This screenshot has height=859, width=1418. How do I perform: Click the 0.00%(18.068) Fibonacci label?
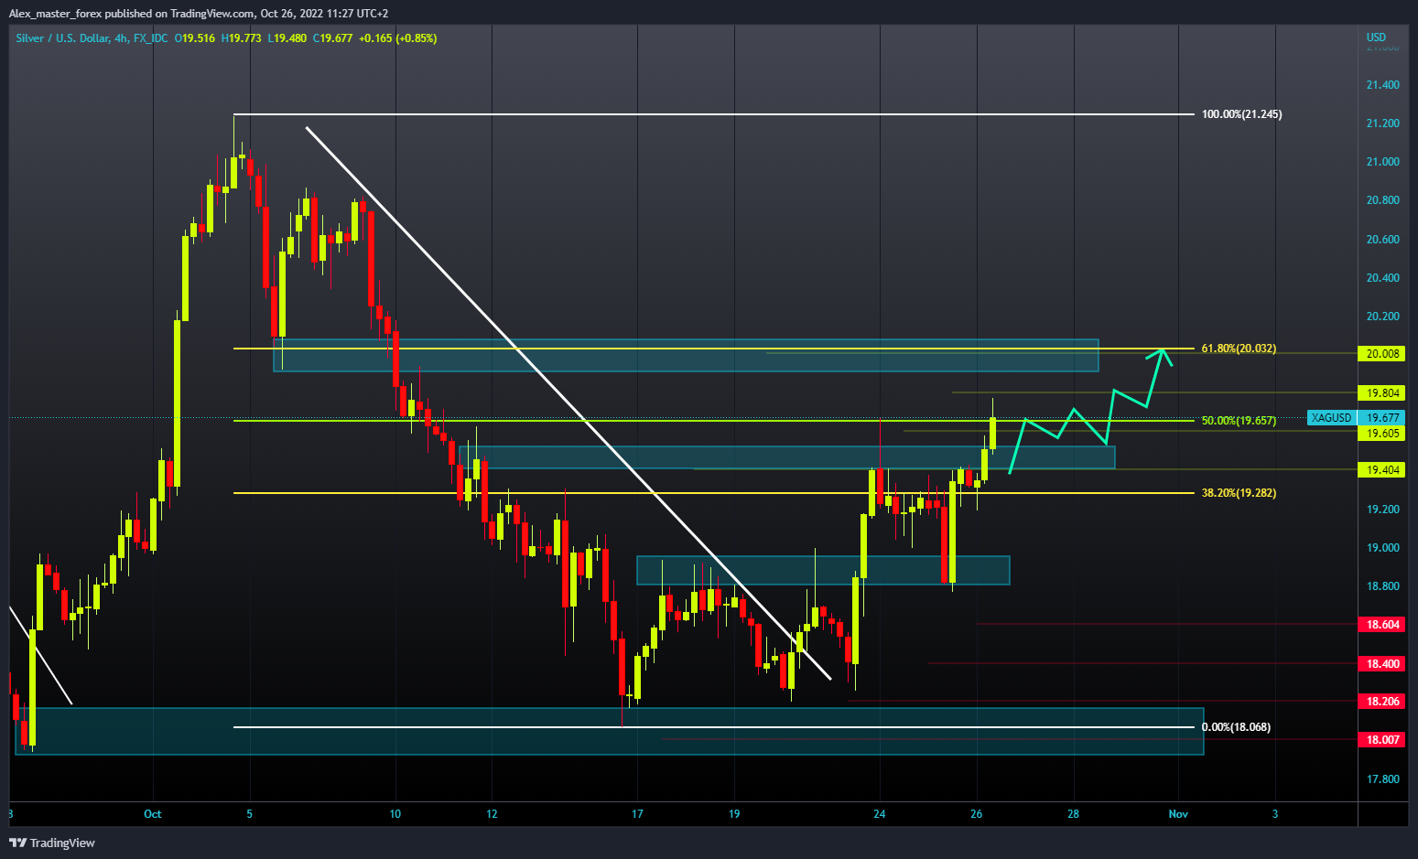(1236, 727)
